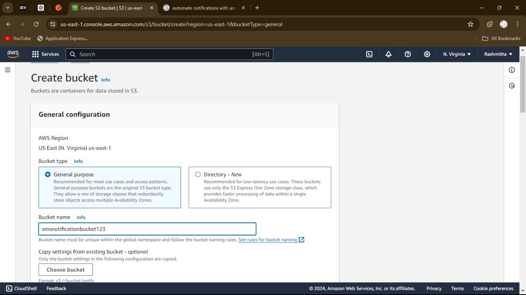Image resolution: width=526 pixels, height=295 pixels.
Task: Go back to previous page
Action: tap(9, 24)
